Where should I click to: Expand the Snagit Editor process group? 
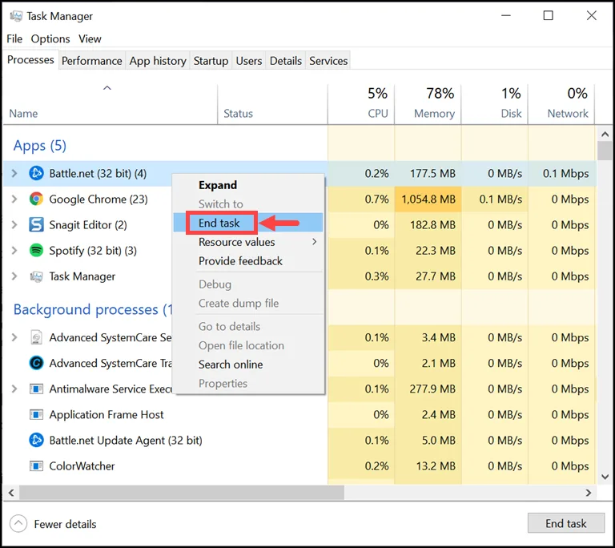click(x=14, y=224)
